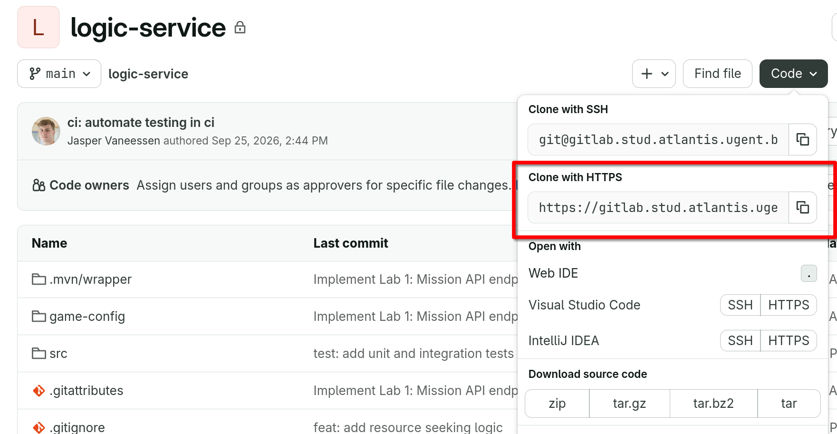Viewport: 837px width, 434px height.
Task: Click the logic-service project avatar L
Action: [x=38, y=27]
